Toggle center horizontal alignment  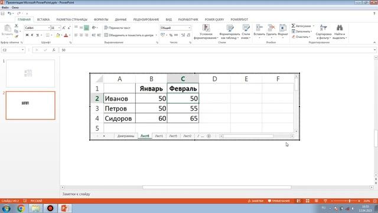click(82, 35)
